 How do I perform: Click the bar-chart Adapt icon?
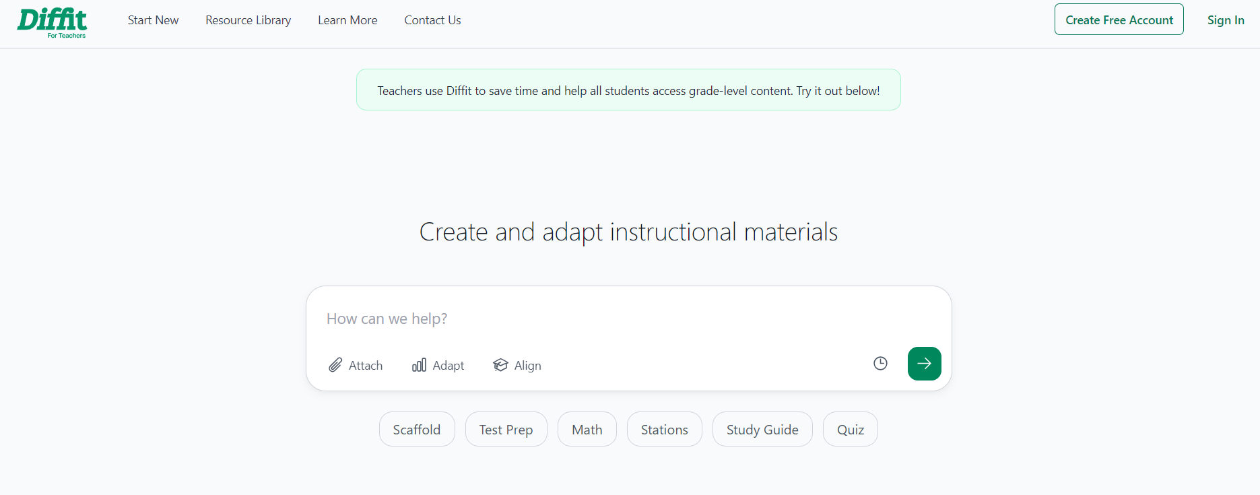pos(419,365)
